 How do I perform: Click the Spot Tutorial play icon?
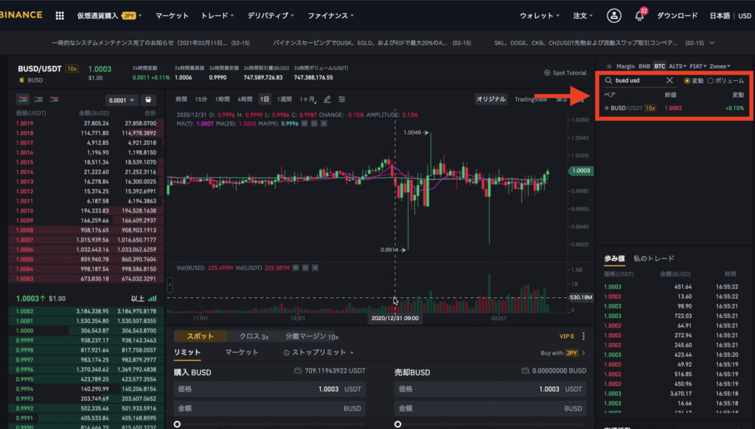point(547,73)
